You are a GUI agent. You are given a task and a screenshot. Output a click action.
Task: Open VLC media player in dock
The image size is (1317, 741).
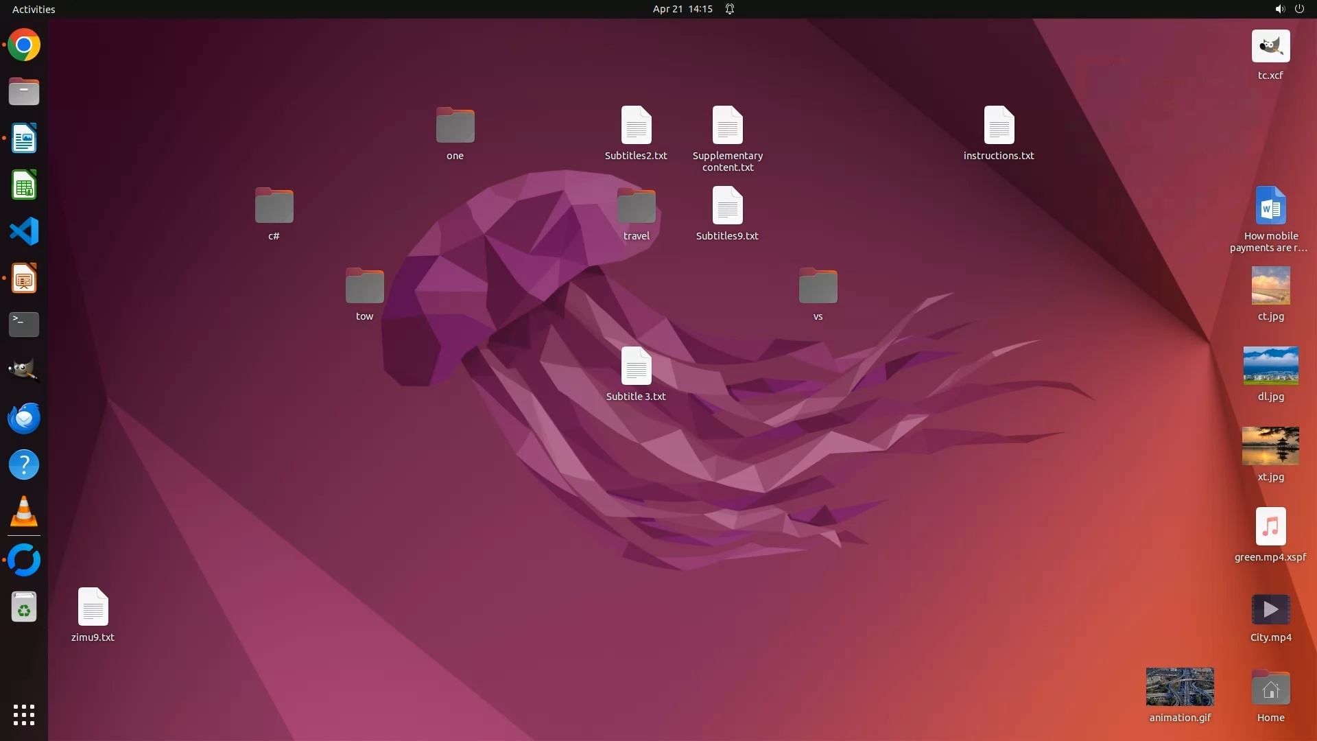point(24,512)
